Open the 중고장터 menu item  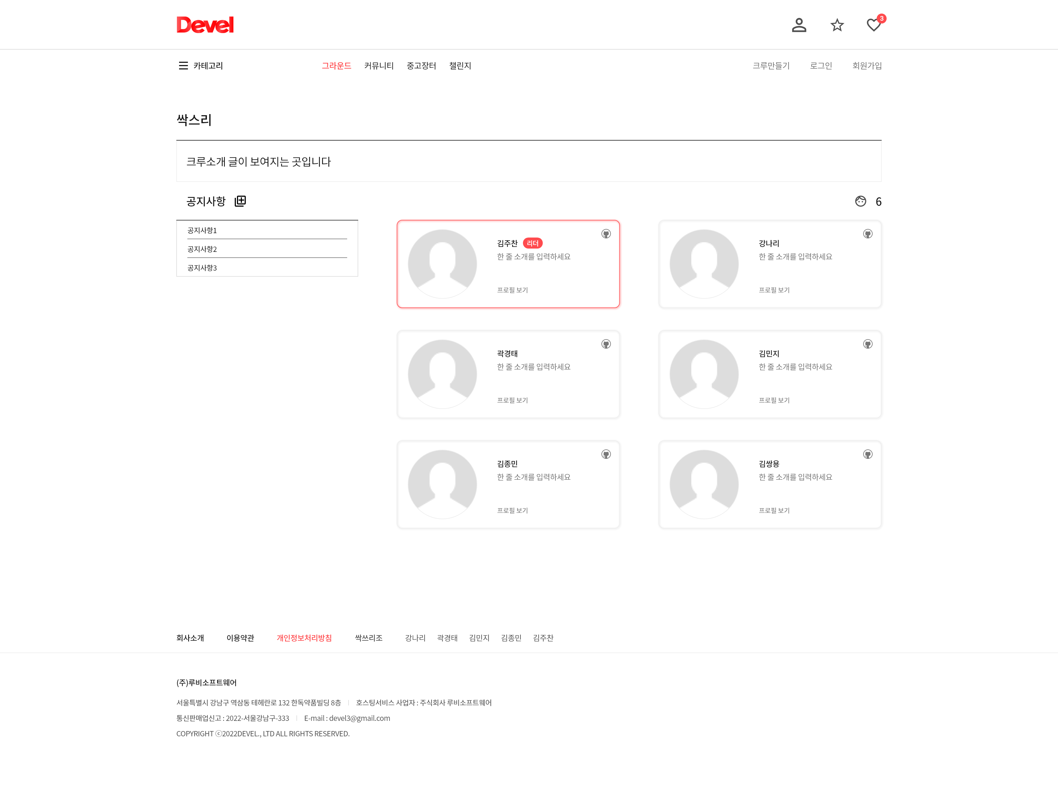tap(421, 66)
